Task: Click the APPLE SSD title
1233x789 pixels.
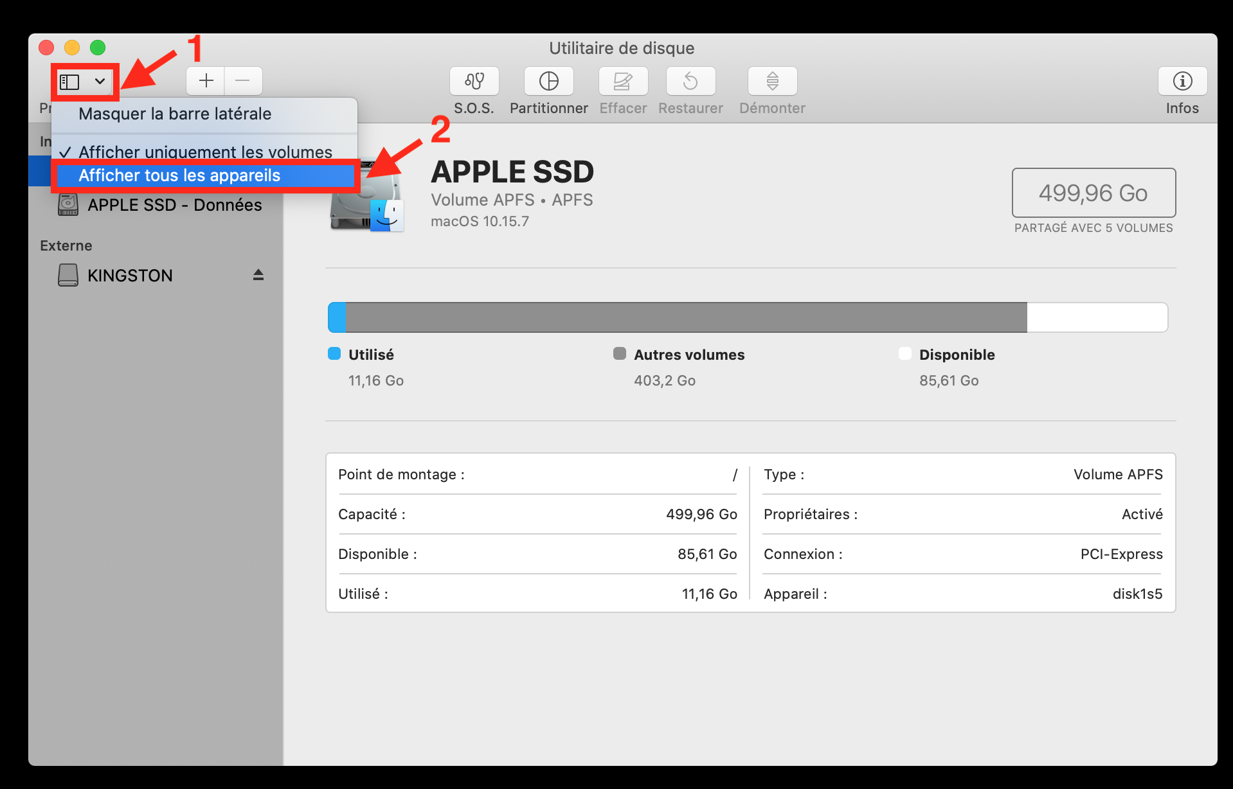Action: click(512, 172)
